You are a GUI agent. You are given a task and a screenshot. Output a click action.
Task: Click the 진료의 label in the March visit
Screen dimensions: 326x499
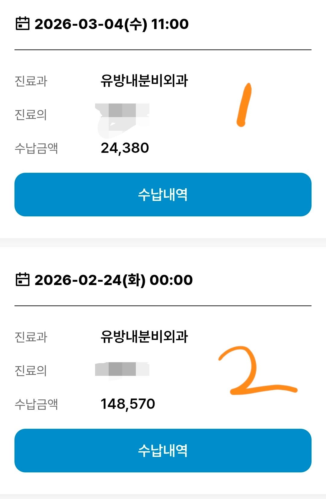tap(31, 115)
